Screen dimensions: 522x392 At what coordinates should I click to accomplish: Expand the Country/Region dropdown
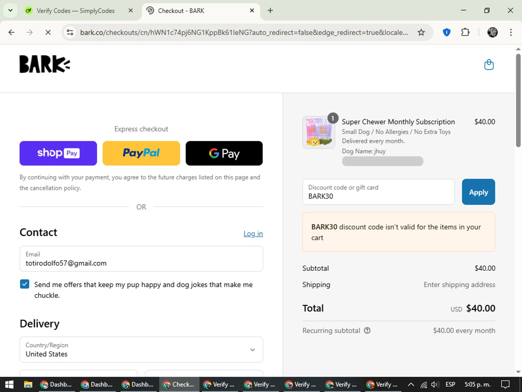[141, 349]
